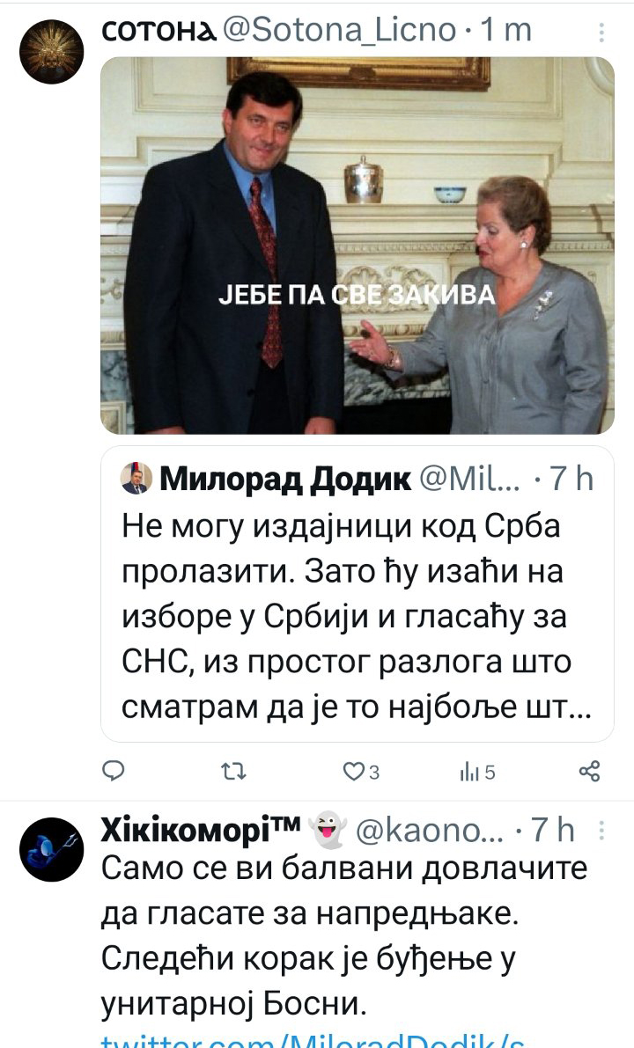
Task: Open more options on Хікікоморі tweet
Action: [601, 830]
